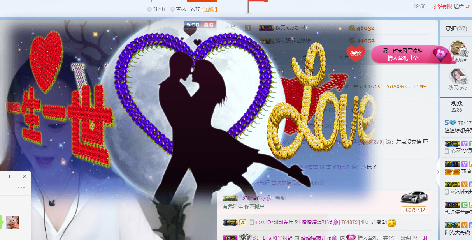Click the 国公 badge in audience list
This screenshot has height=240, width=472.
tap(452, 205)
